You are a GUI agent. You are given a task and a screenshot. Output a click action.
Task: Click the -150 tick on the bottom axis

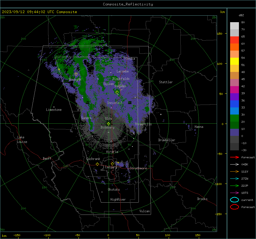(17, 235)
